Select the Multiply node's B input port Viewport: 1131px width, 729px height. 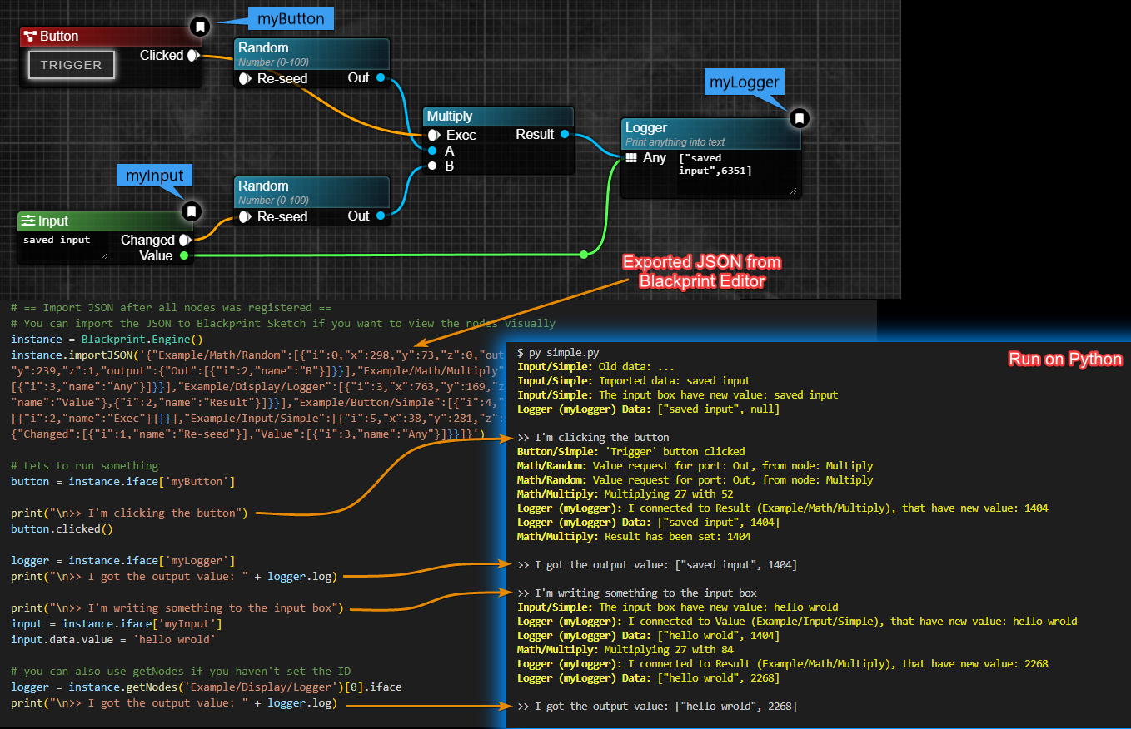432,166
